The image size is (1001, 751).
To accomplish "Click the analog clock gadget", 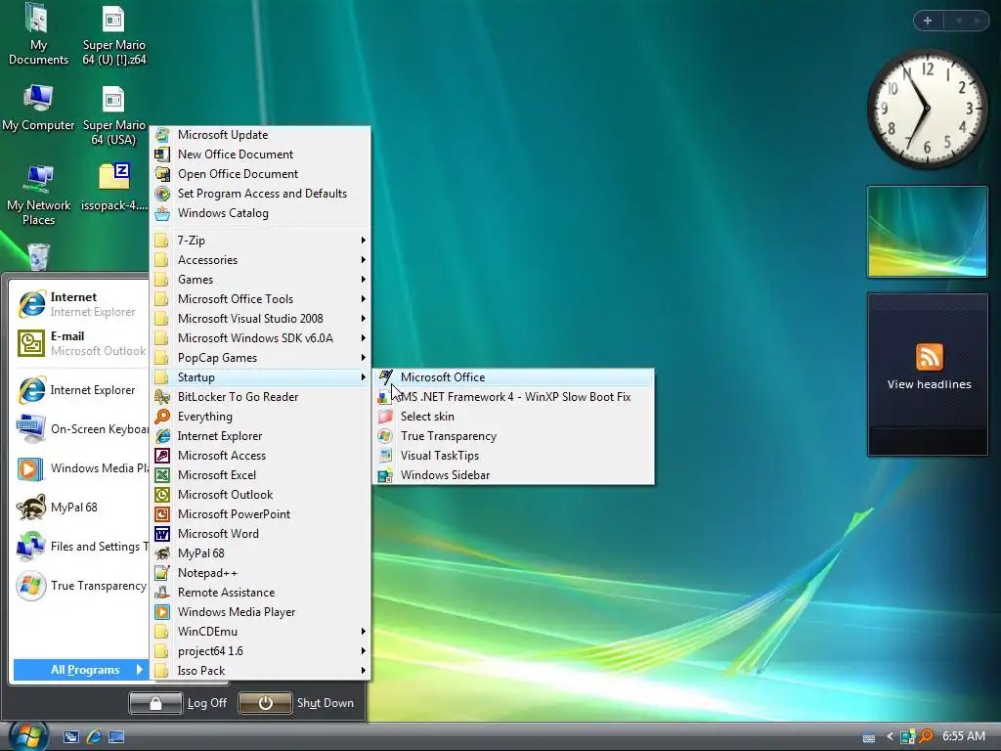I will 928,109.
